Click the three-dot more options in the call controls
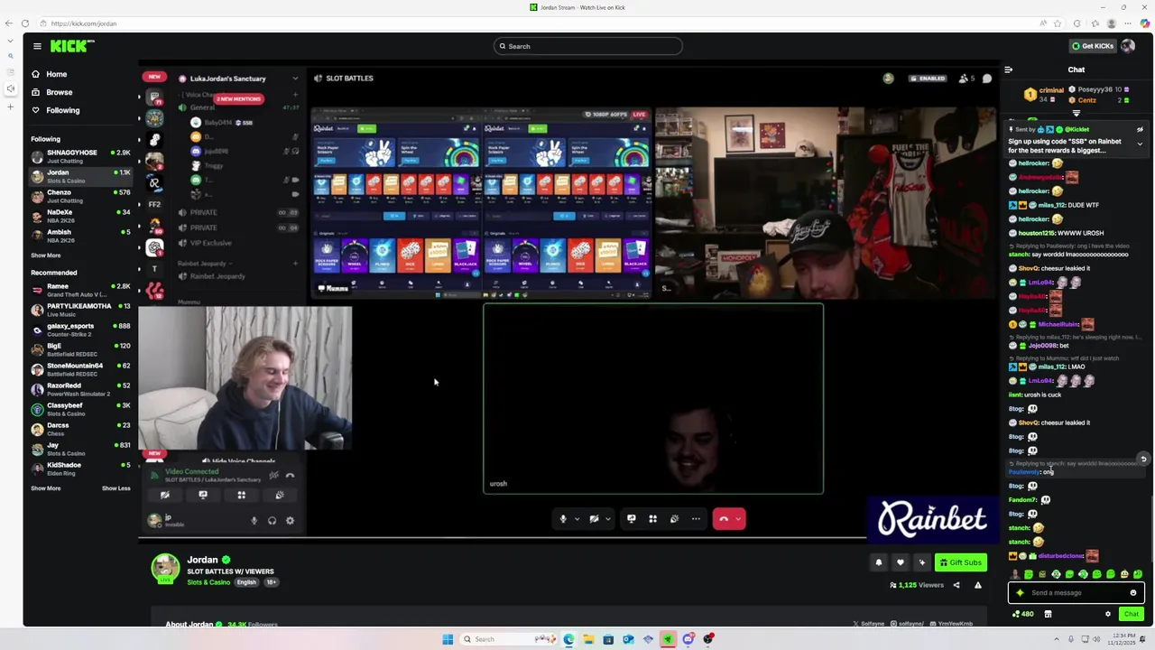The height and width of the screenshot is (650, 1155). coord(696,518)
